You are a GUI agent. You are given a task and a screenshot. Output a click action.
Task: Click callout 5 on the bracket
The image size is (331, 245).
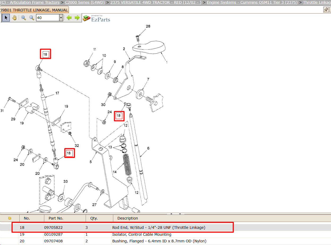pos(90,161)
